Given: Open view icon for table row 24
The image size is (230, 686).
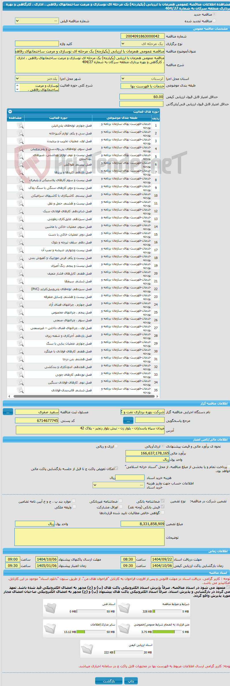Looking at the screenshot, I should 20,305.
